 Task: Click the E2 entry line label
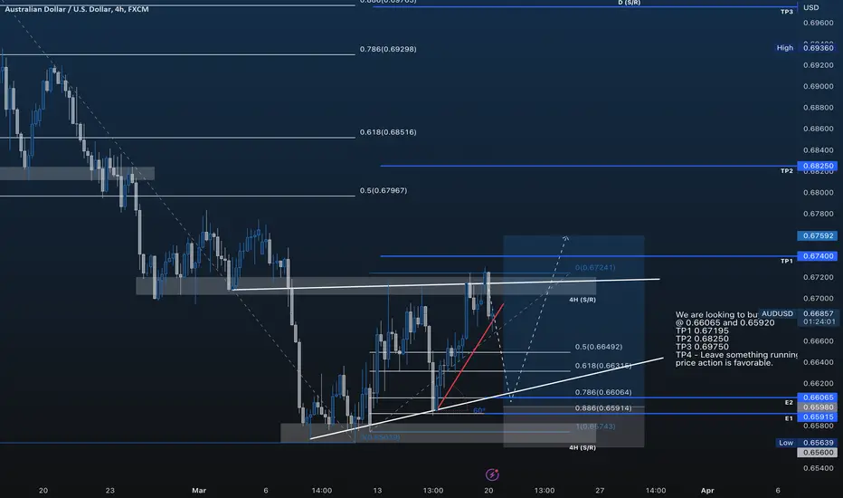click(x=789, y=403)
